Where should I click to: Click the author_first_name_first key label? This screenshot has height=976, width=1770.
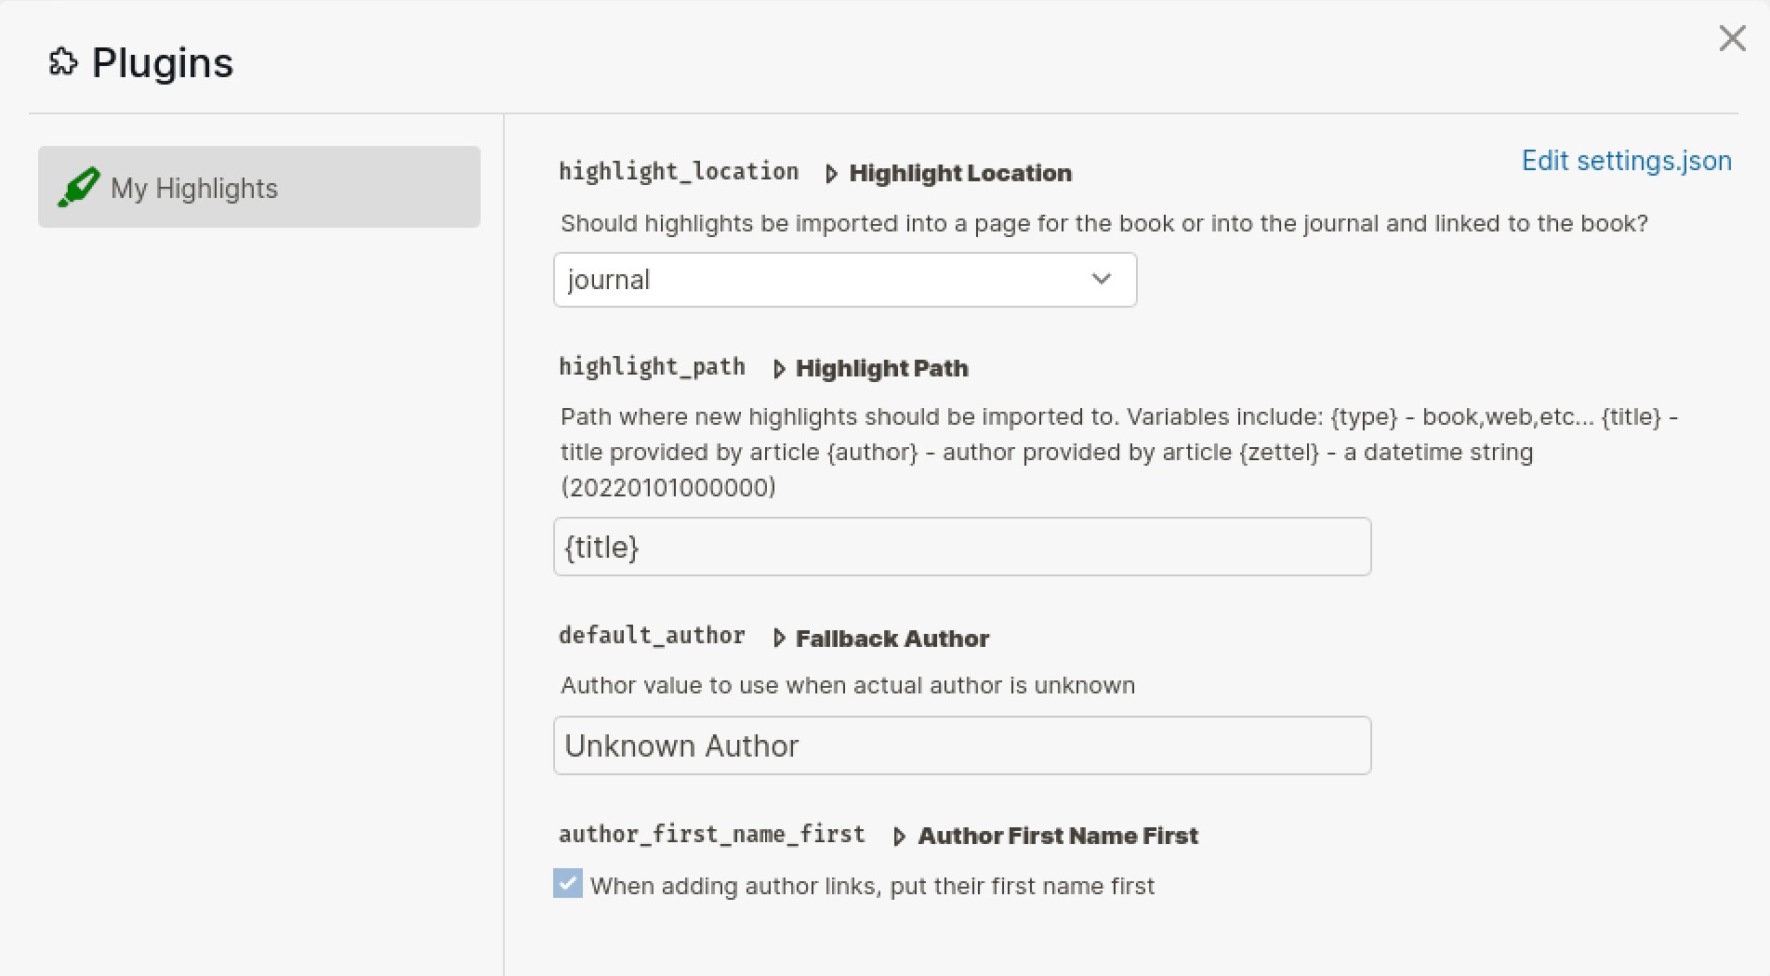tap(712, 835)
